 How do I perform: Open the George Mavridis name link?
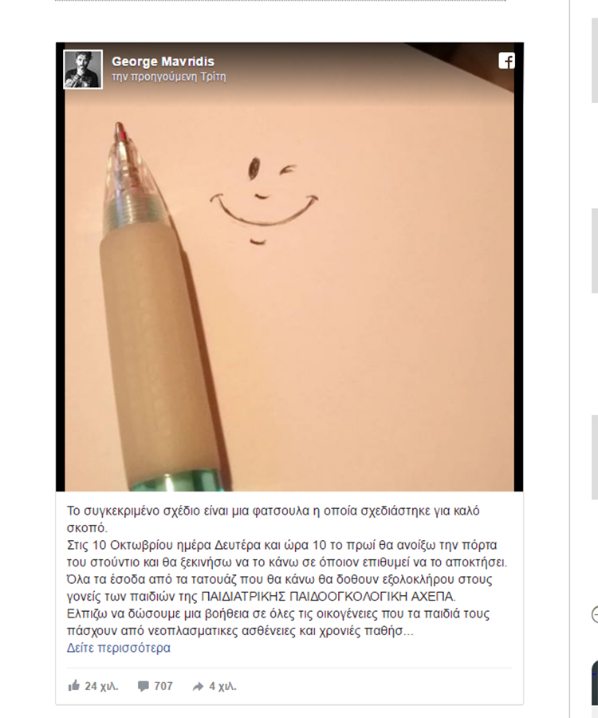(x=163, y=61)
